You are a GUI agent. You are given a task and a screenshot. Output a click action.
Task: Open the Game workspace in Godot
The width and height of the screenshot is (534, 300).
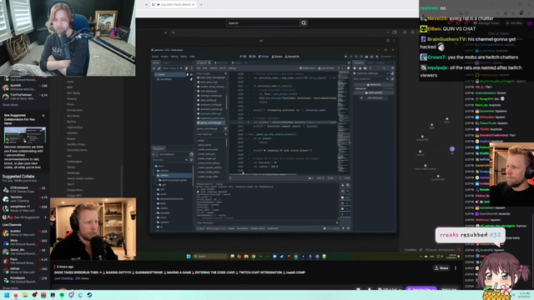[x=277, y=57]
